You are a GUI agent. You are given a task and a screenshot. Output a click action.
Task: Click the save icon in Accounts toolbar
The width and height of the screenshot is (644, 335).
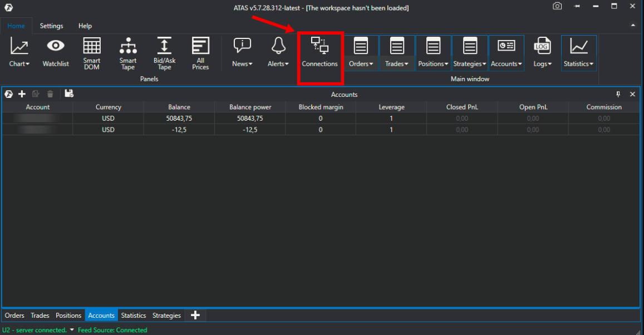[x=69, y=93]
